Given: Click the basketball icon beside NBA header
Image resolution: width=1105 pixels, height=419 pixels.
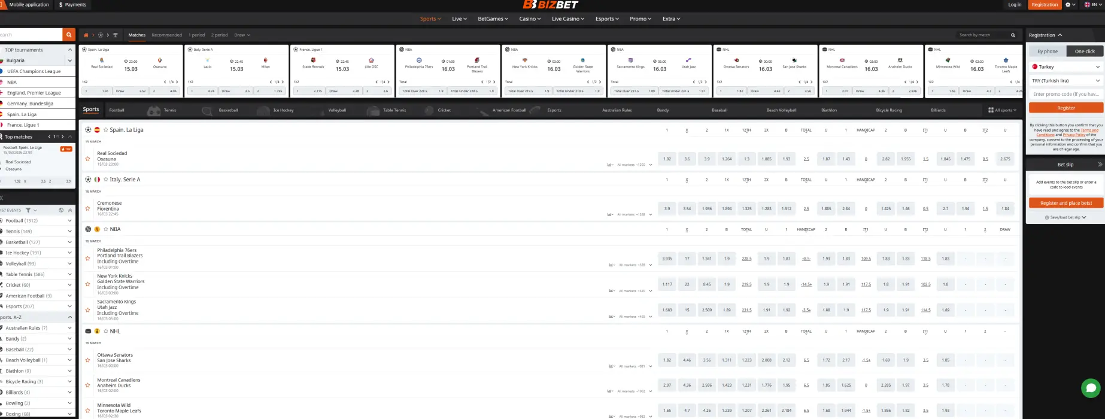Looking at the screenshot, I should tap(88, 229).
